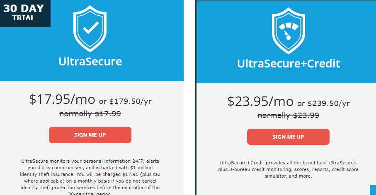Click the crossed-out normally $23.99 text
Screen dimensions: 376x195
click(288, 116)
